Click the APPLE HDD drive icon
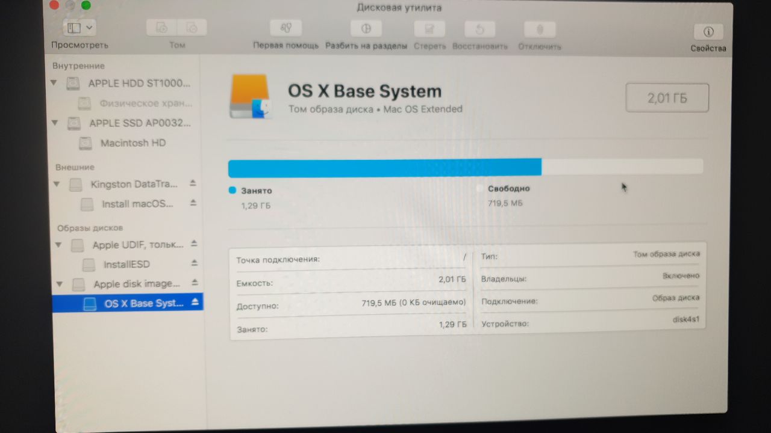 pyautogui.click(x=73, y=83)
